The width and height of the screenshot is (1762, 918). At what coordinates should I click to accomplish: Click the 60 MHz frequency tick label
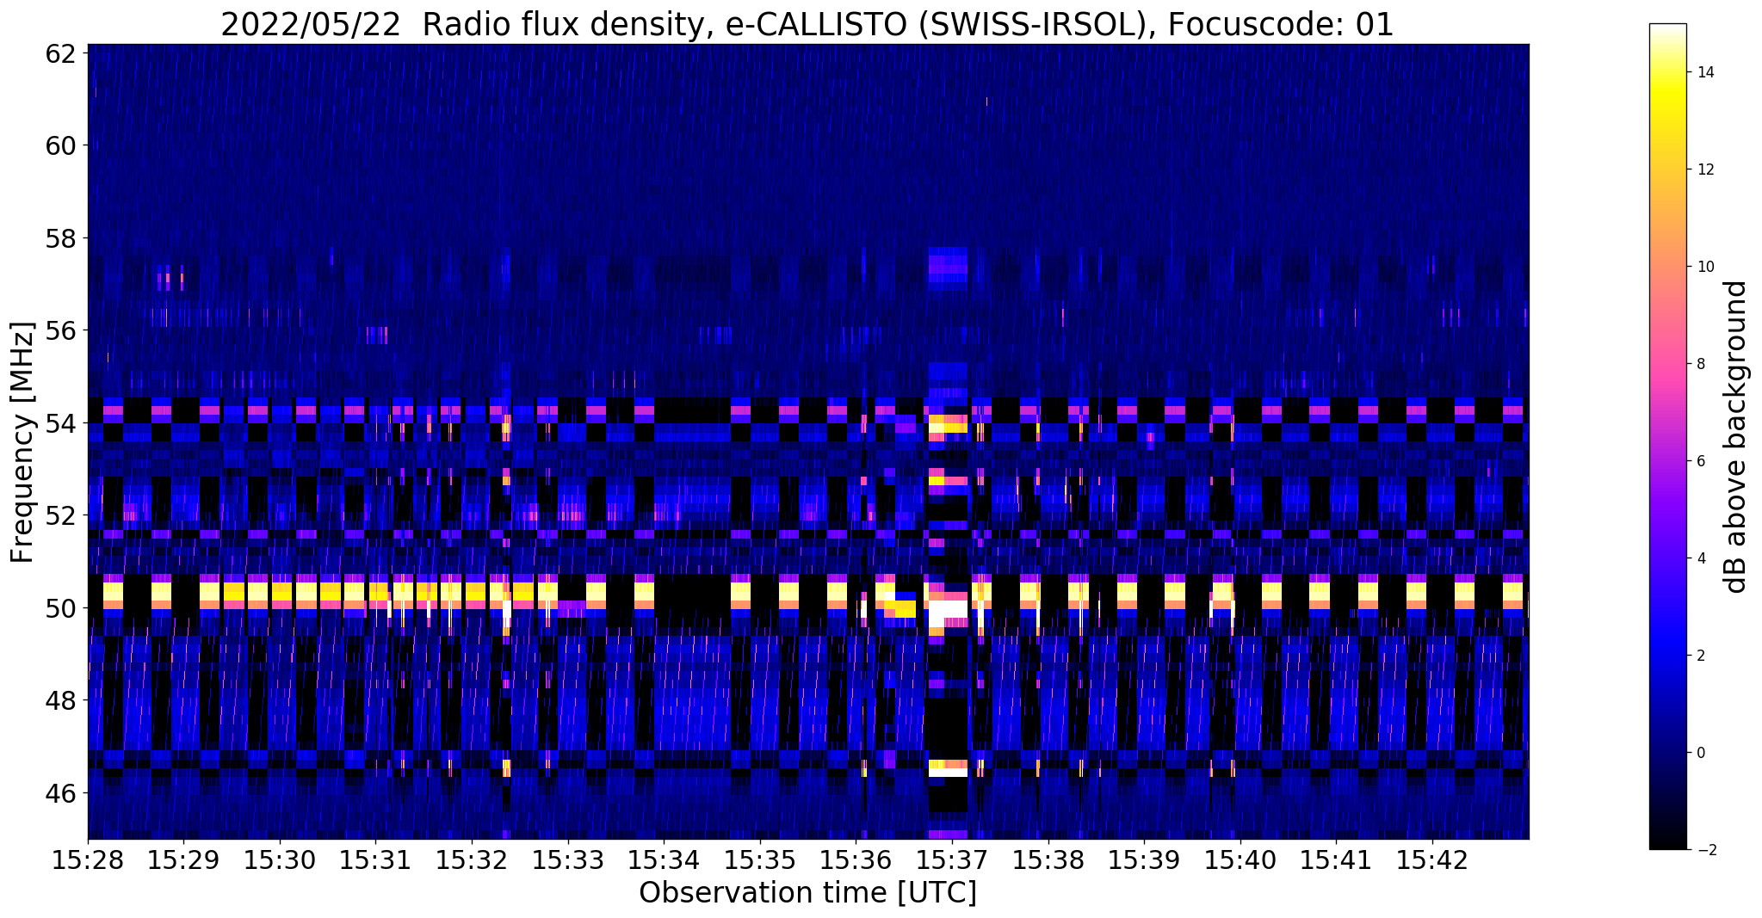point(61,145)
